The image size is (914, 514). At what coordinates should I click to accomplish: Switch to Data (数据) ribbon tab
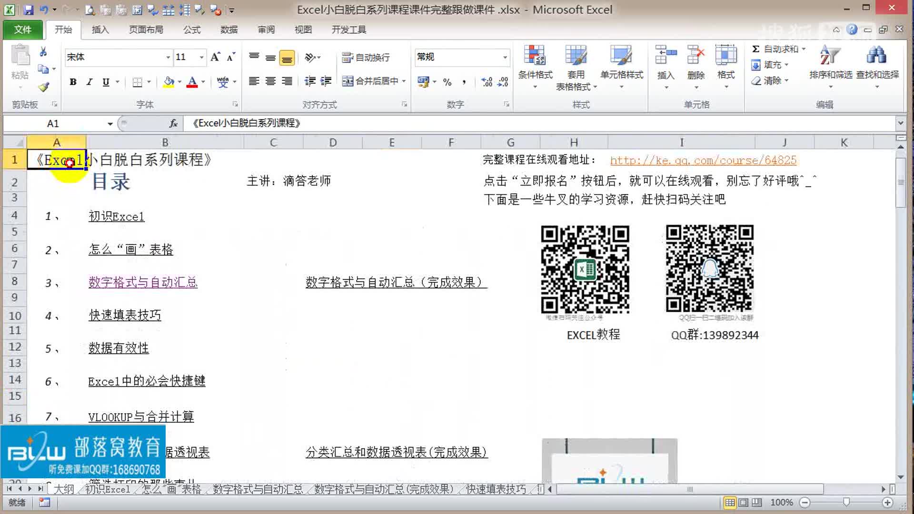click(229, 30)
